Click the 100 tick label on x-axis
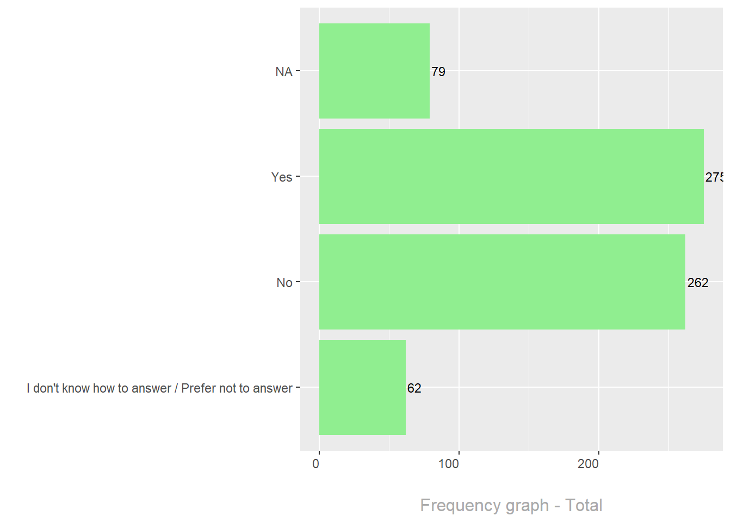Image resolution: width=731 pixels, height=522 pixels. tap(449, 464)
